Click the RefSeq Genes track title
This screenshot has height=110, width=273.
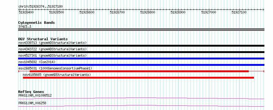(x=31, y=92)
